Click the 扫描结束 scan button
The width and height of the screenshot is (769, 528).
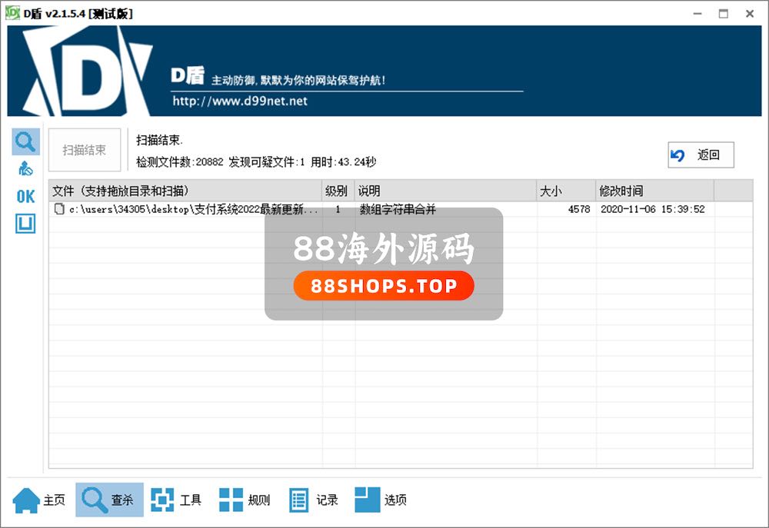(x=85, y=150)
